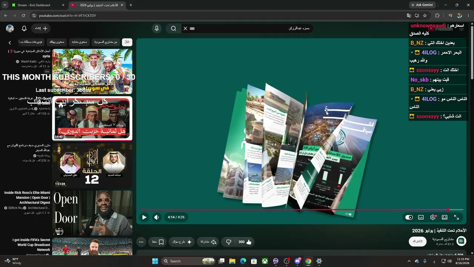
Task: Clear the YouTube search box
Action: coord(186,29)
